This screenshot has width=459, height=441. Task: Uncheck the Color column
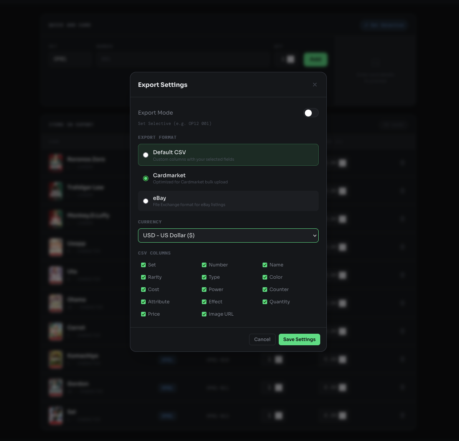[x=265, y=277]
